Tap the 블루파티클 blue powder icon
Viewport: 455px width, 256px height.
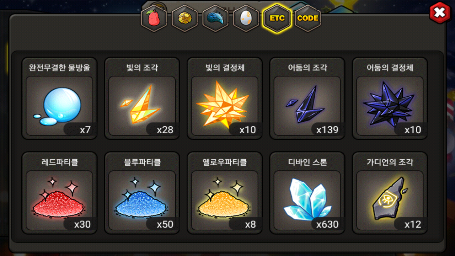click(142, 201)
